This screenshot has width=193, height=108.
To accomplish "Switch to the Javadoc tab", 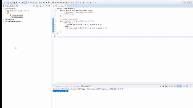I will coord(66,86).
